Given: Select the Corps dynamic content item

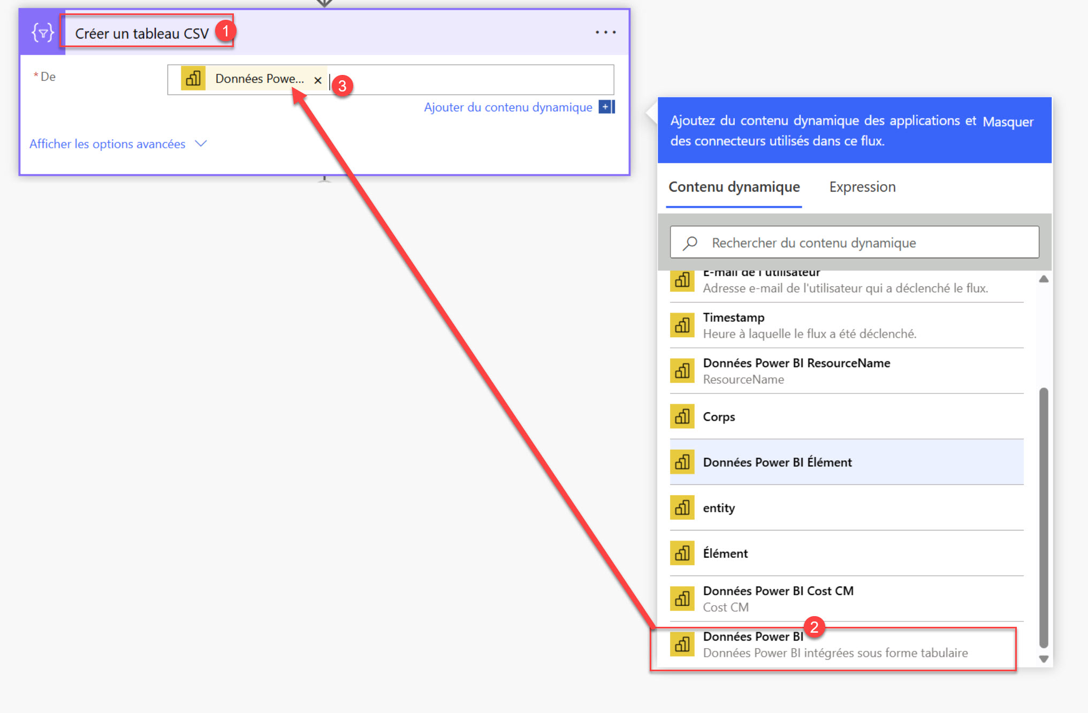Looking at the screenshot, I should 847,416.
